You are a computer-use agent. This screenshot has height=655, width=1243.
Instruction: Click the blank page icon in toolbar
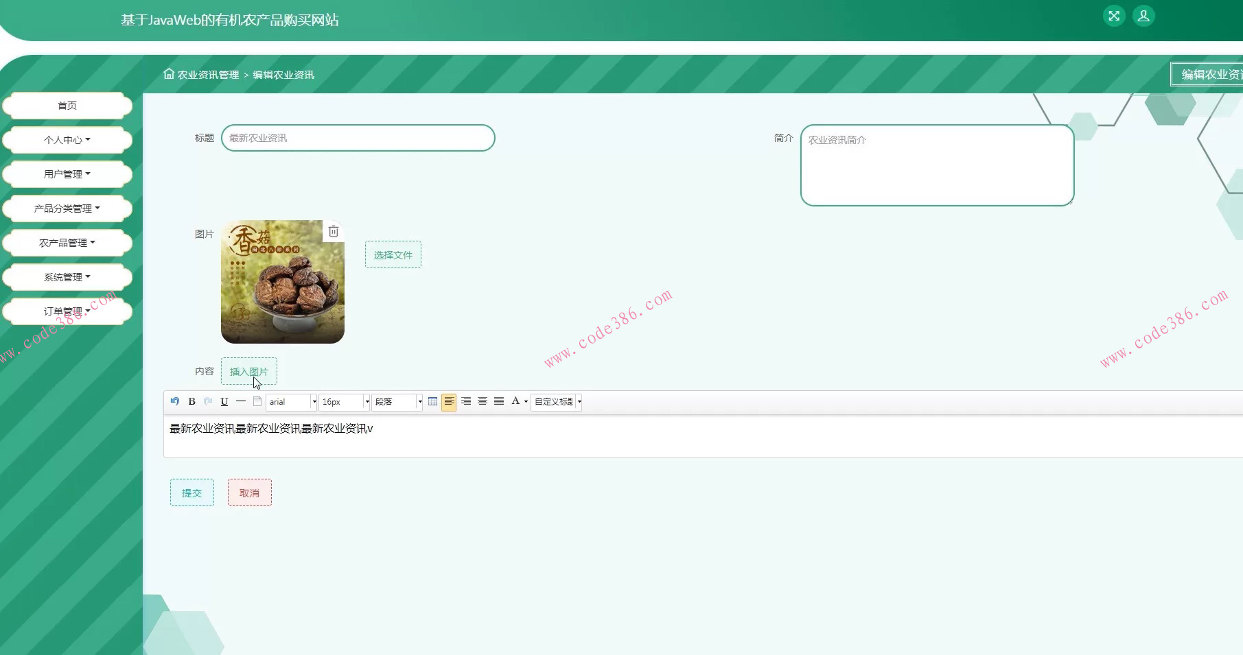click(257, 401)
